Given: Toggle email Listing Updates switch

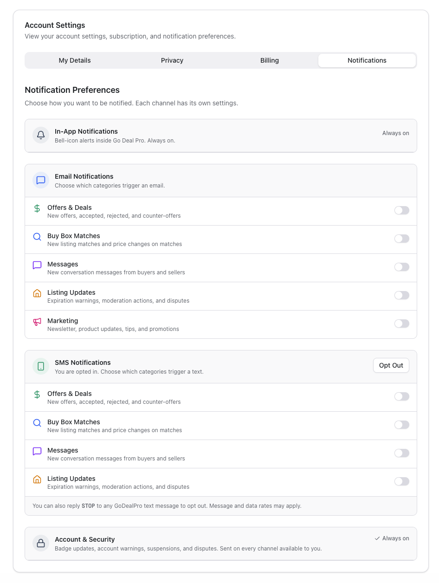Looking at the screenshot, I should click(402, 295).
